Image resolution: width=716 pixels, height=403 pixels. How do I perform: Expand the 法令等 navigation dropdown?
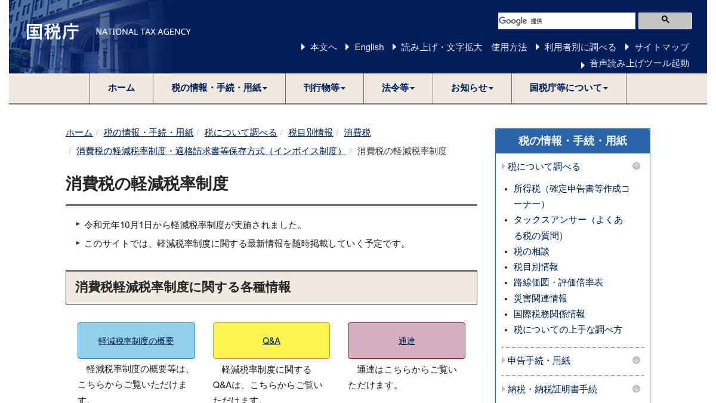(x=398, y=88)
